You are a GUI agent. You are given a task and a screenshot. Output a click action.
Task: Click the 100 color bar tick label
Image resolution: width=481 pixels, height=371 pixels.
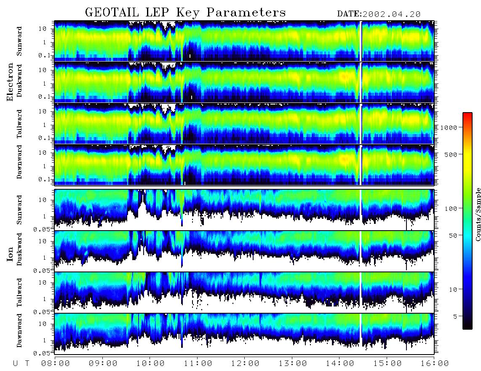pos(451,209)
